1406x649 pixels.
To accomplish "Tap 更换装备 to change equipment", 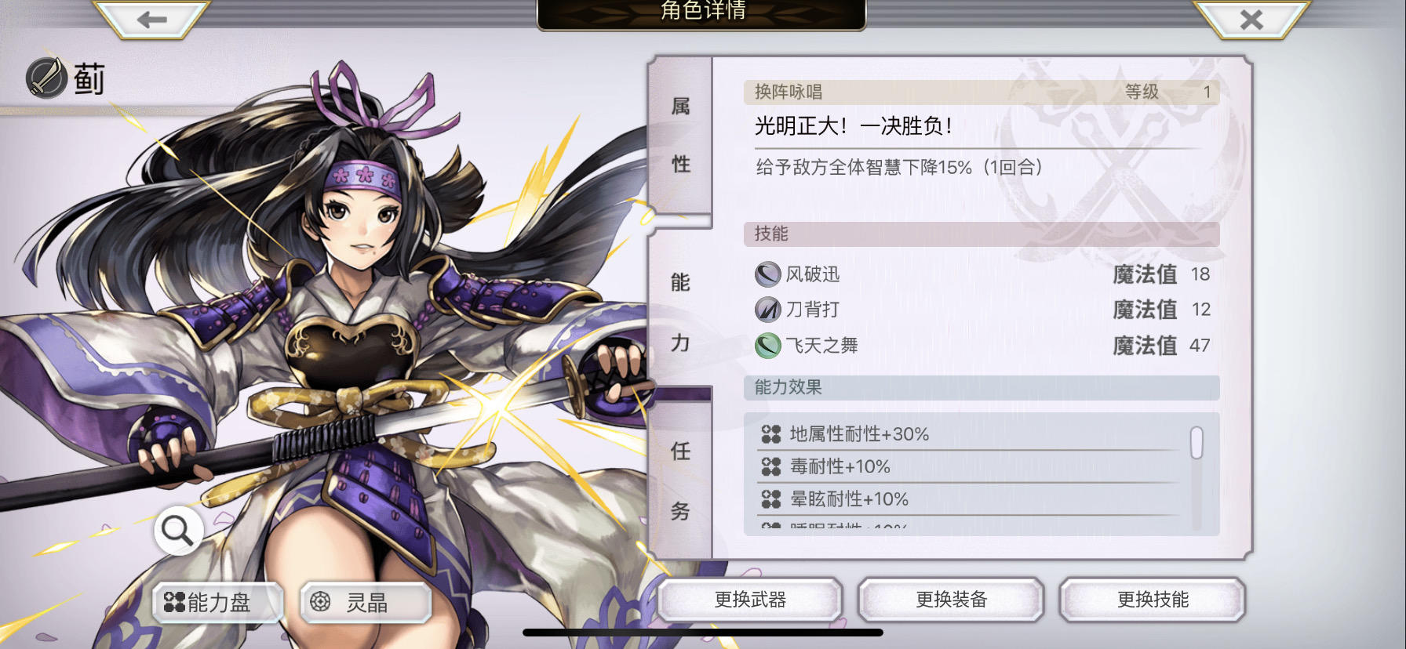I will 951,600.
